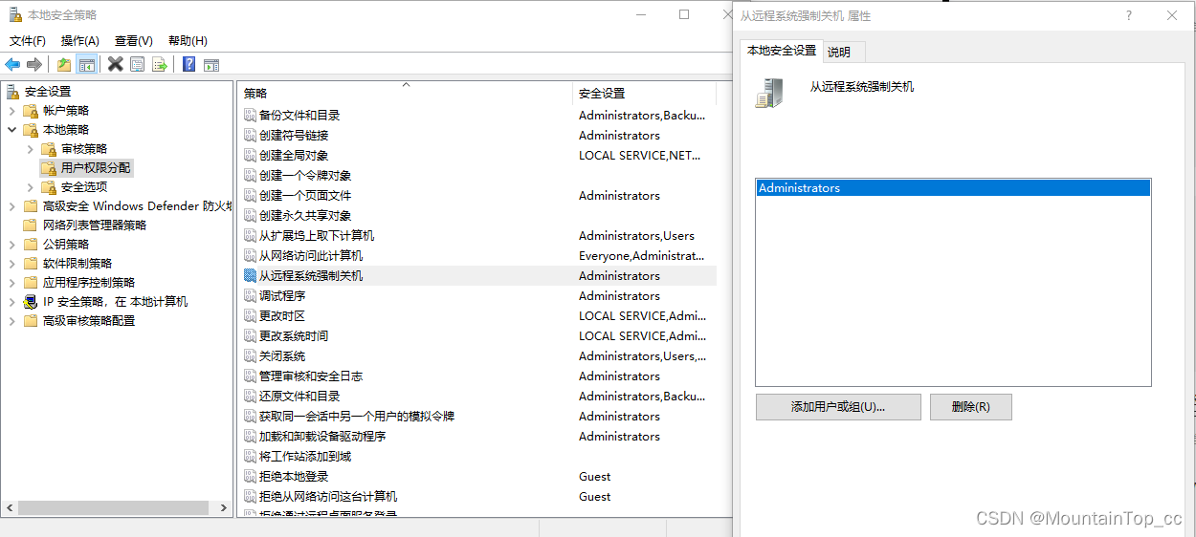The width and height of the screenshot is (1196, 537).
Task: Expand the 软件限制策略 tree node arrow
Action: [x=12, y=264]
